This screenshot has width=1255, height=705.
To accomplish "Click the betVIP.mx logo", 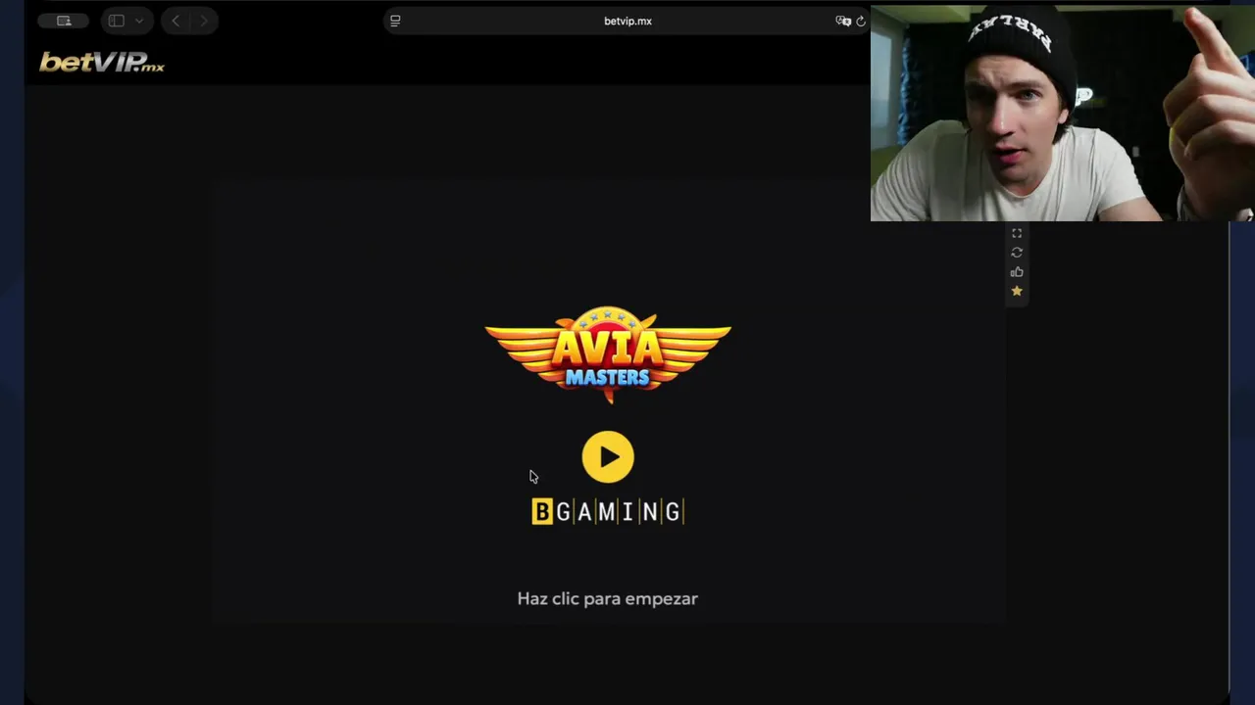I will pos(102,63).
